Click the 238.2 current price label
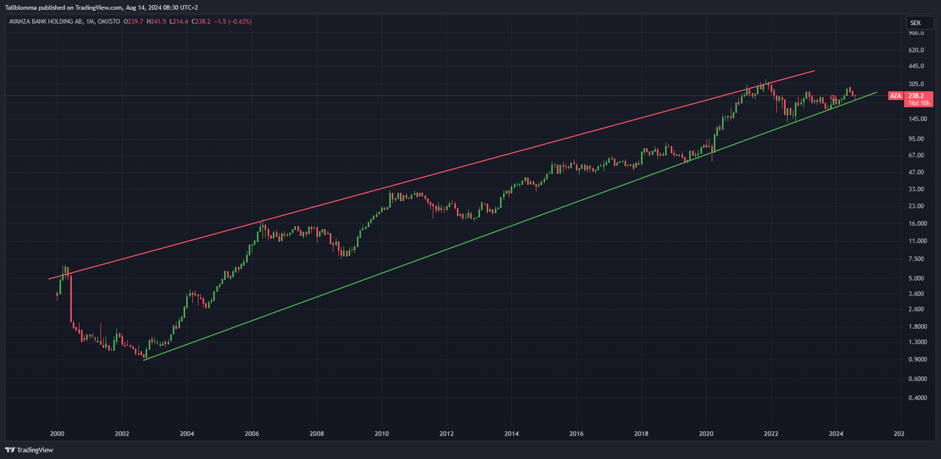The image size is (941, 459). click(916, 96)
